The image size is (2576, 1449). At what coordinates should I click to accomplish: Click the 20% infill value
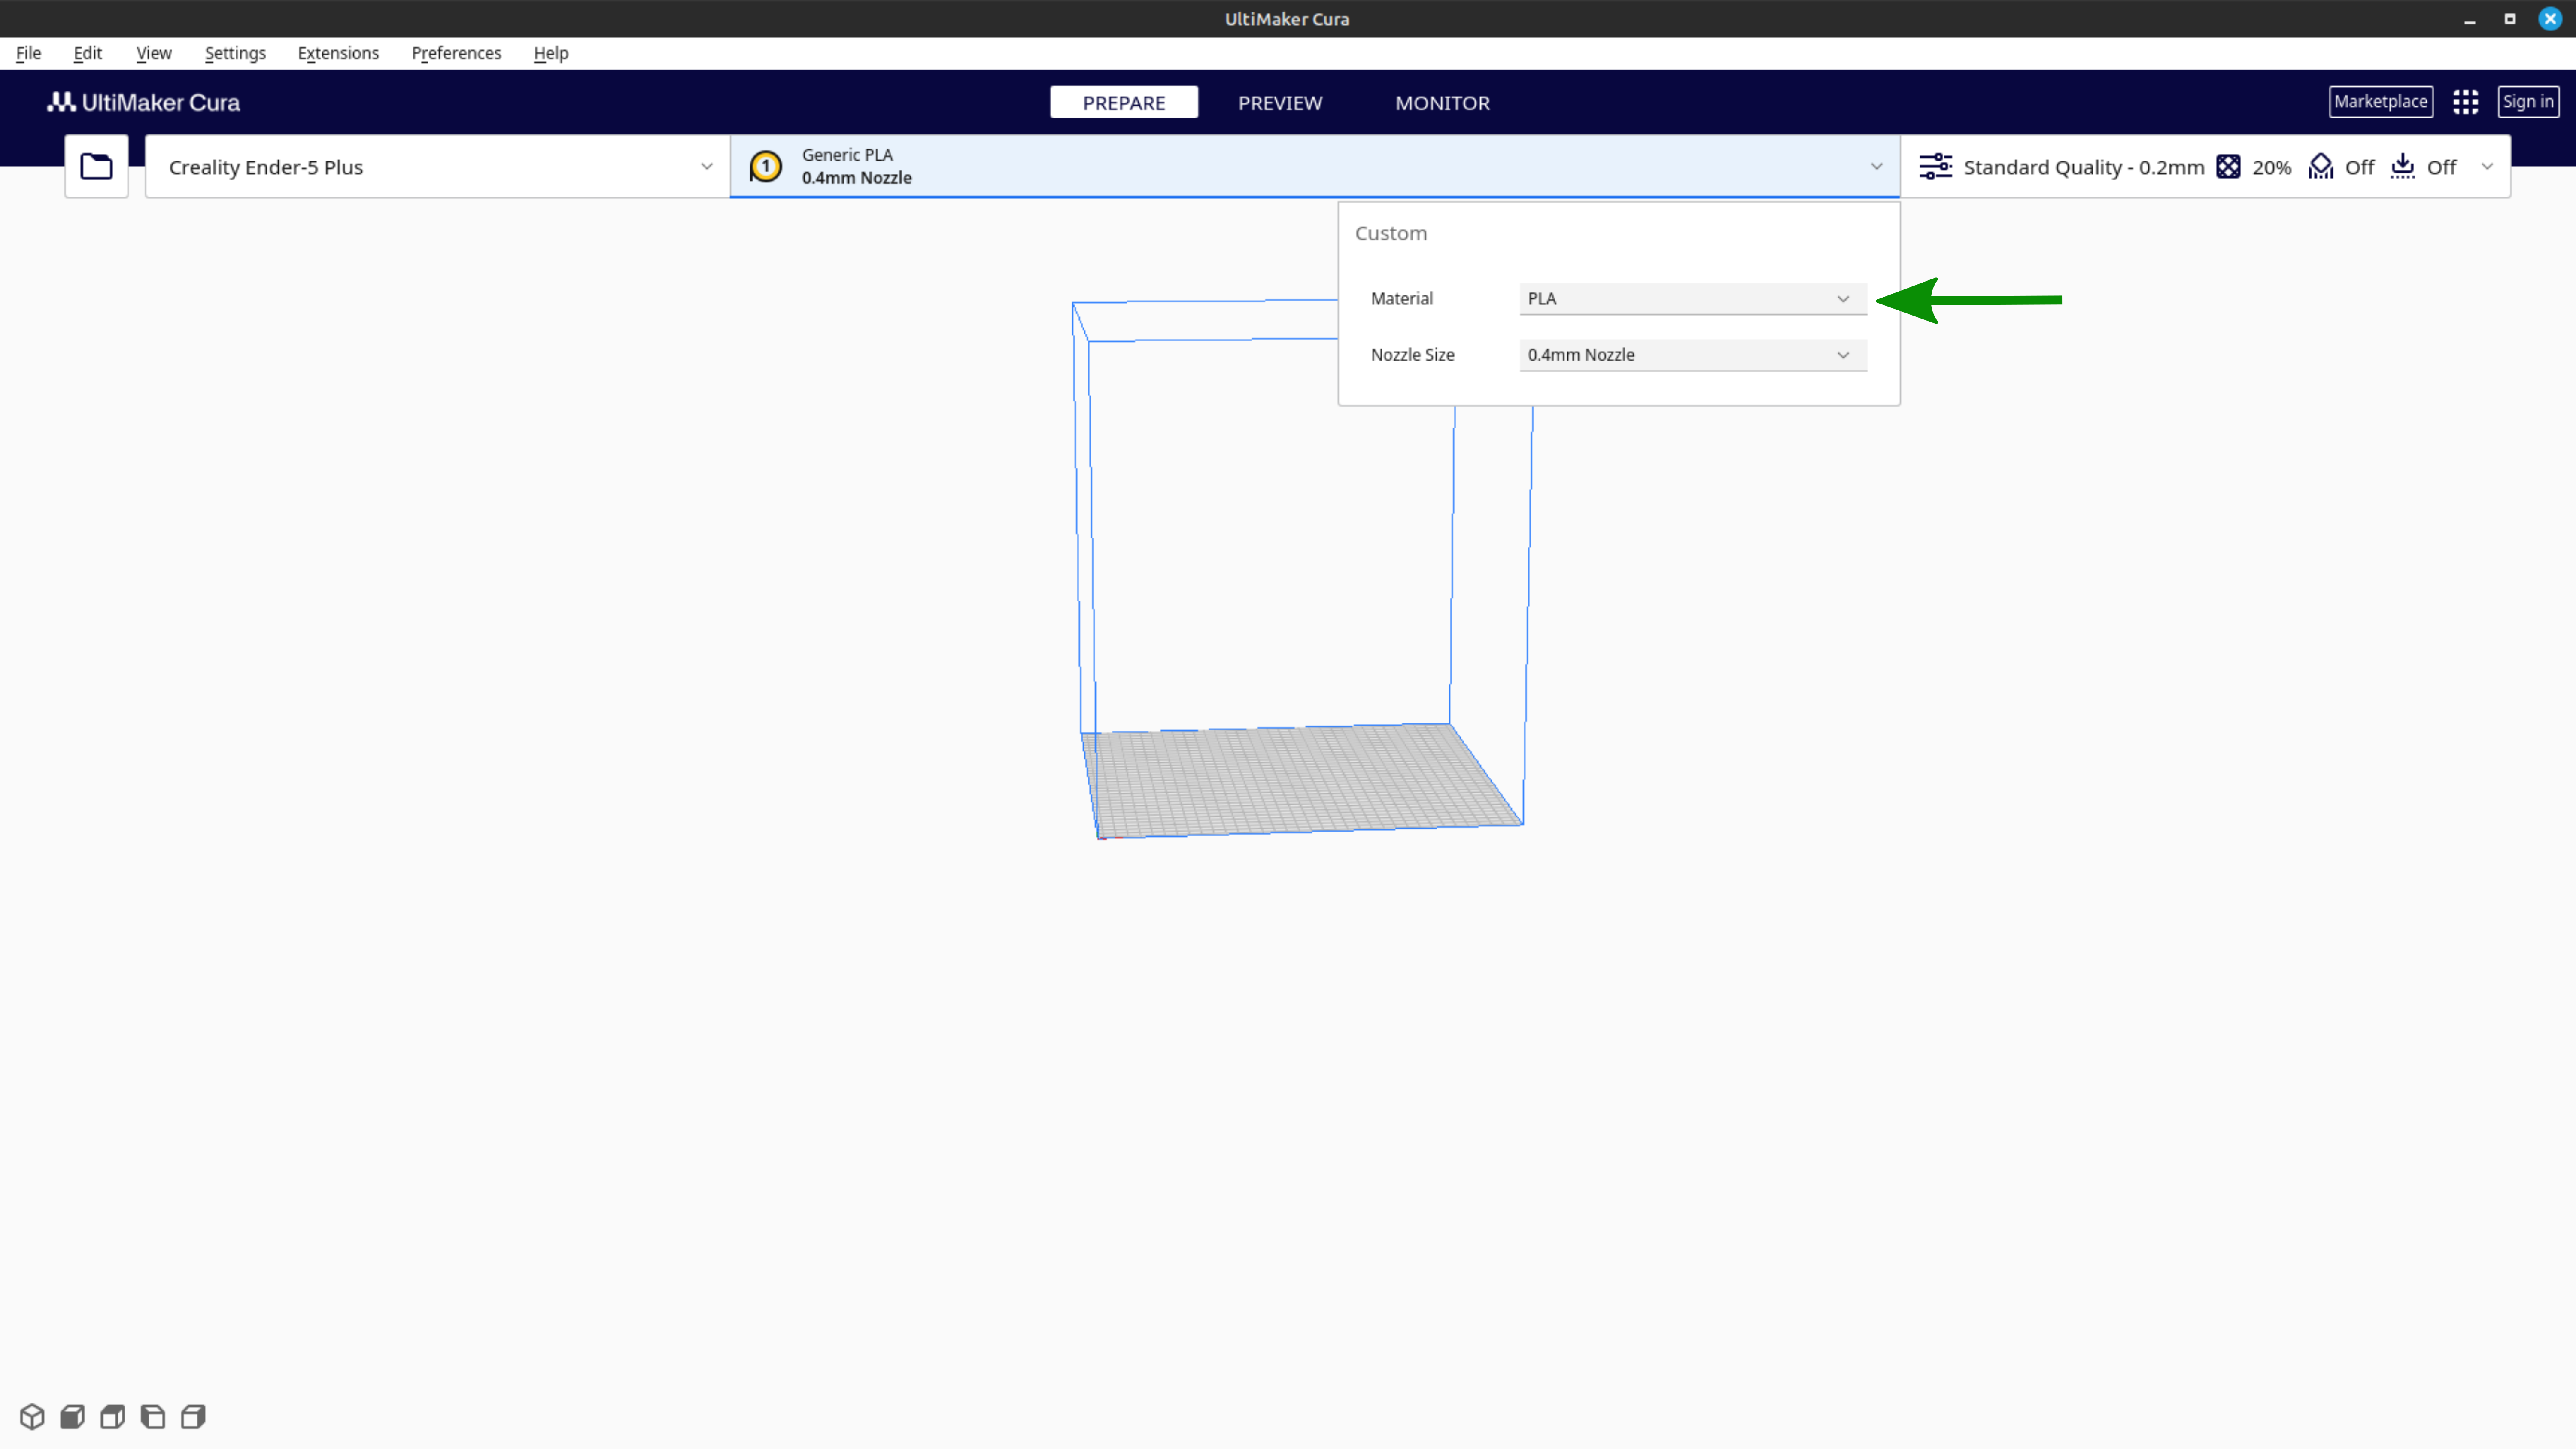point(2271,168)
